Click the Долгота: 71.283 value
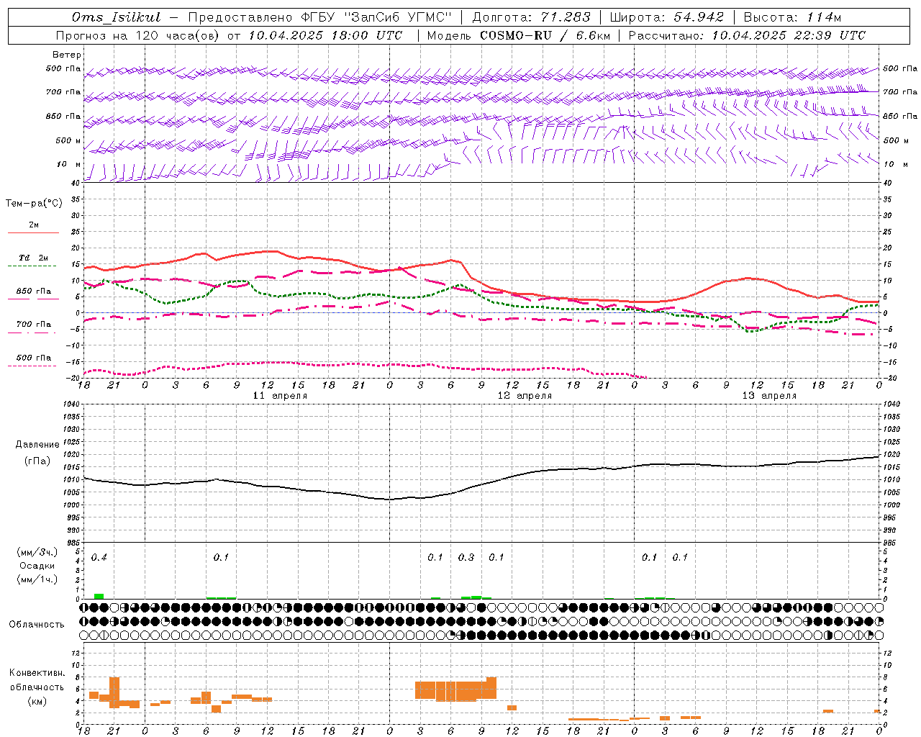 coord(531,17)
